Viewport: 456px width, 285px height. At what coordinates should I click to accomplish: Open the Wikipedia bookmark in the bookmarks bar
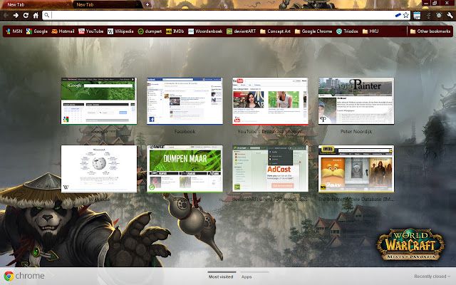tap(120, 31)
